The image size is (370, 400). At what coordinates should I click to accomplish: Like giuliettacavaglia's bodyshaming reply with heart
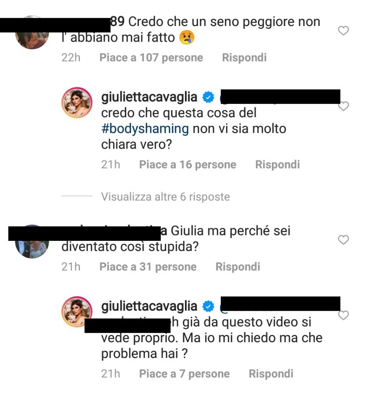pyautogui.click(x=344, y=106)
